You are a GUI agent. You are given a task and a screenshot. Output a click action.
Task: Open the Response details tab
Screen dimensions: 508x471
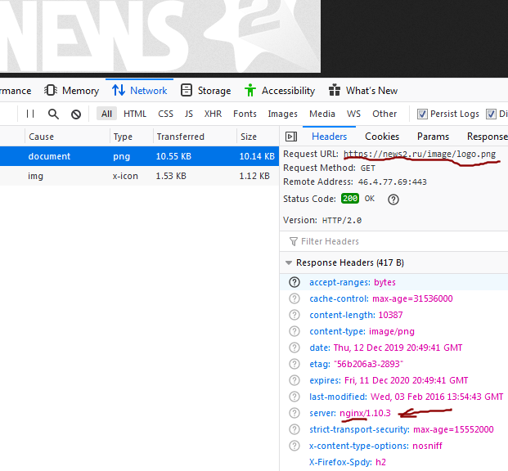487,137
